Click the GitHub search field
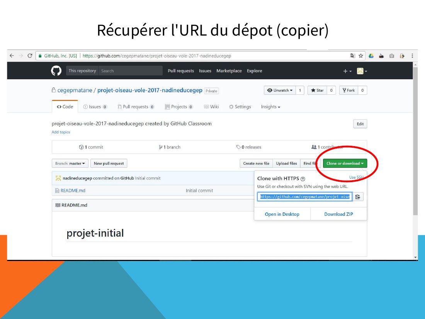 (x=131, y=71)
